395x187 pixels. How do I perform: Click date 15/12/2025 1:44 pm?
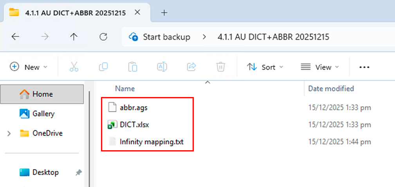[339, 142]
